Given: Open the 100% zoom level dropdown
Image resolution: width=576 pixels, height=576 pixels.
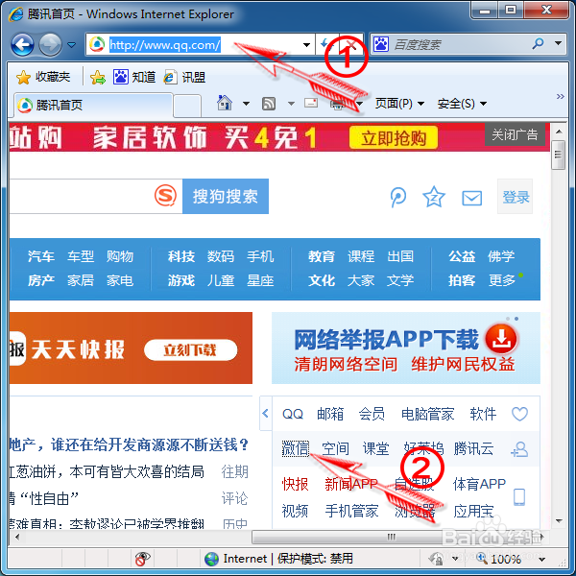Looking at the screenshot, I should [541, 560].
